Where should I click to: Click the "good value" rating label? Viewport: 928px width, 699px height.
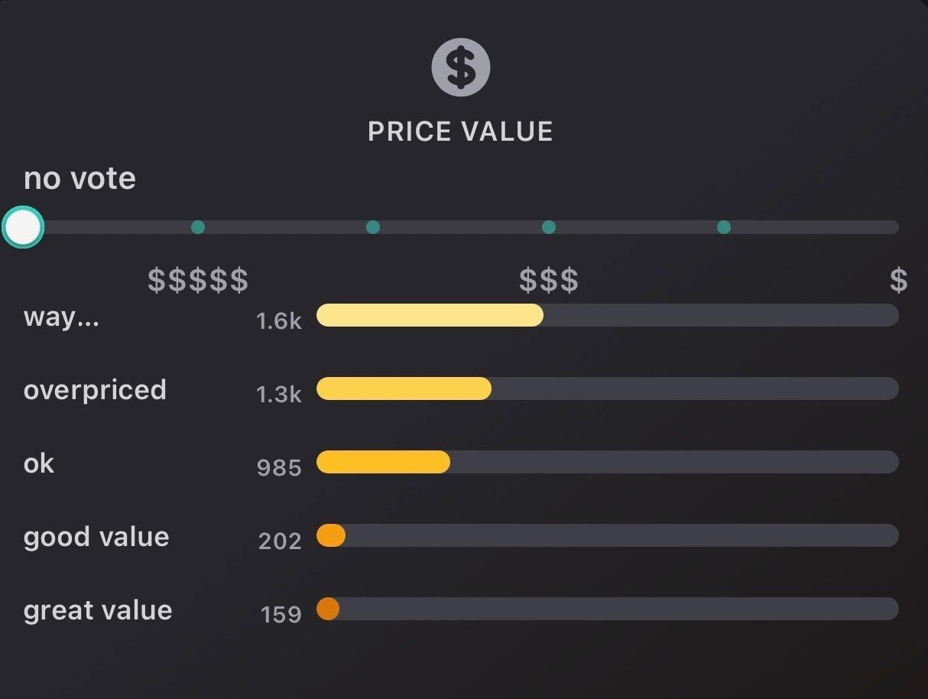[96, 537]
